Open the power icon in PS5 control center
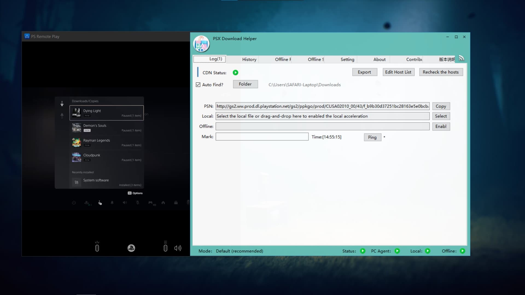 tap(74, 203)
